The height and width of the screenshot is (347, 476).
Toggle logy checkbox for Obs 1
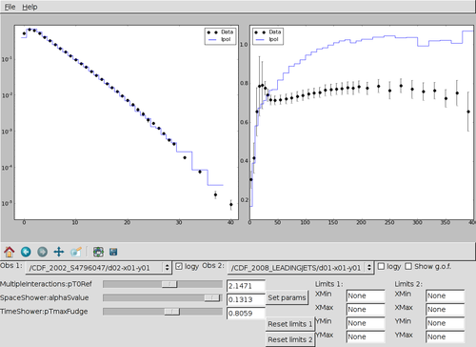pos(179,266)
